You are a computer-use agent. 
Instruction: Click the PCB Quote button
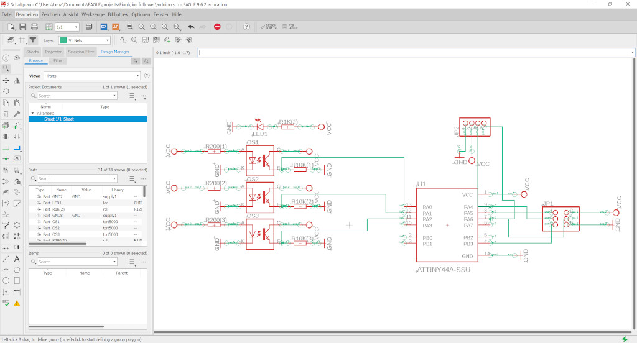pyautogui.click(x=290, y=27)
